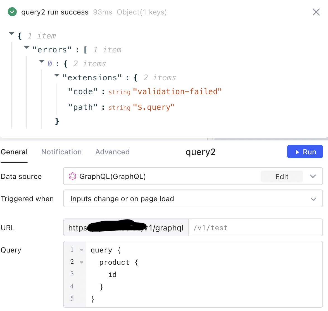Image resolution: width=328 pixels, height=311 pixels.
Task: Open the Data source selection dropdown
Action: coord(313,176)
